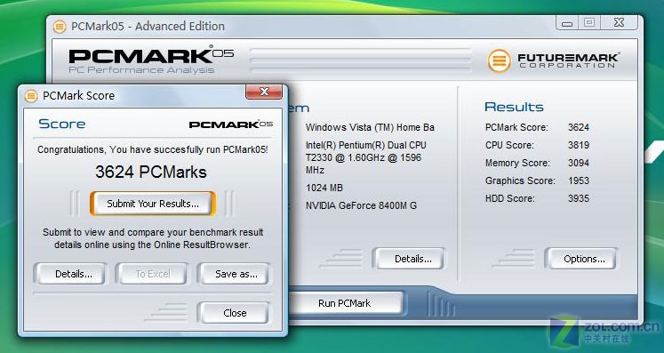Click graphics score value 1953
The height and width of the screenshot is (353, 664).
click(579, 181)
